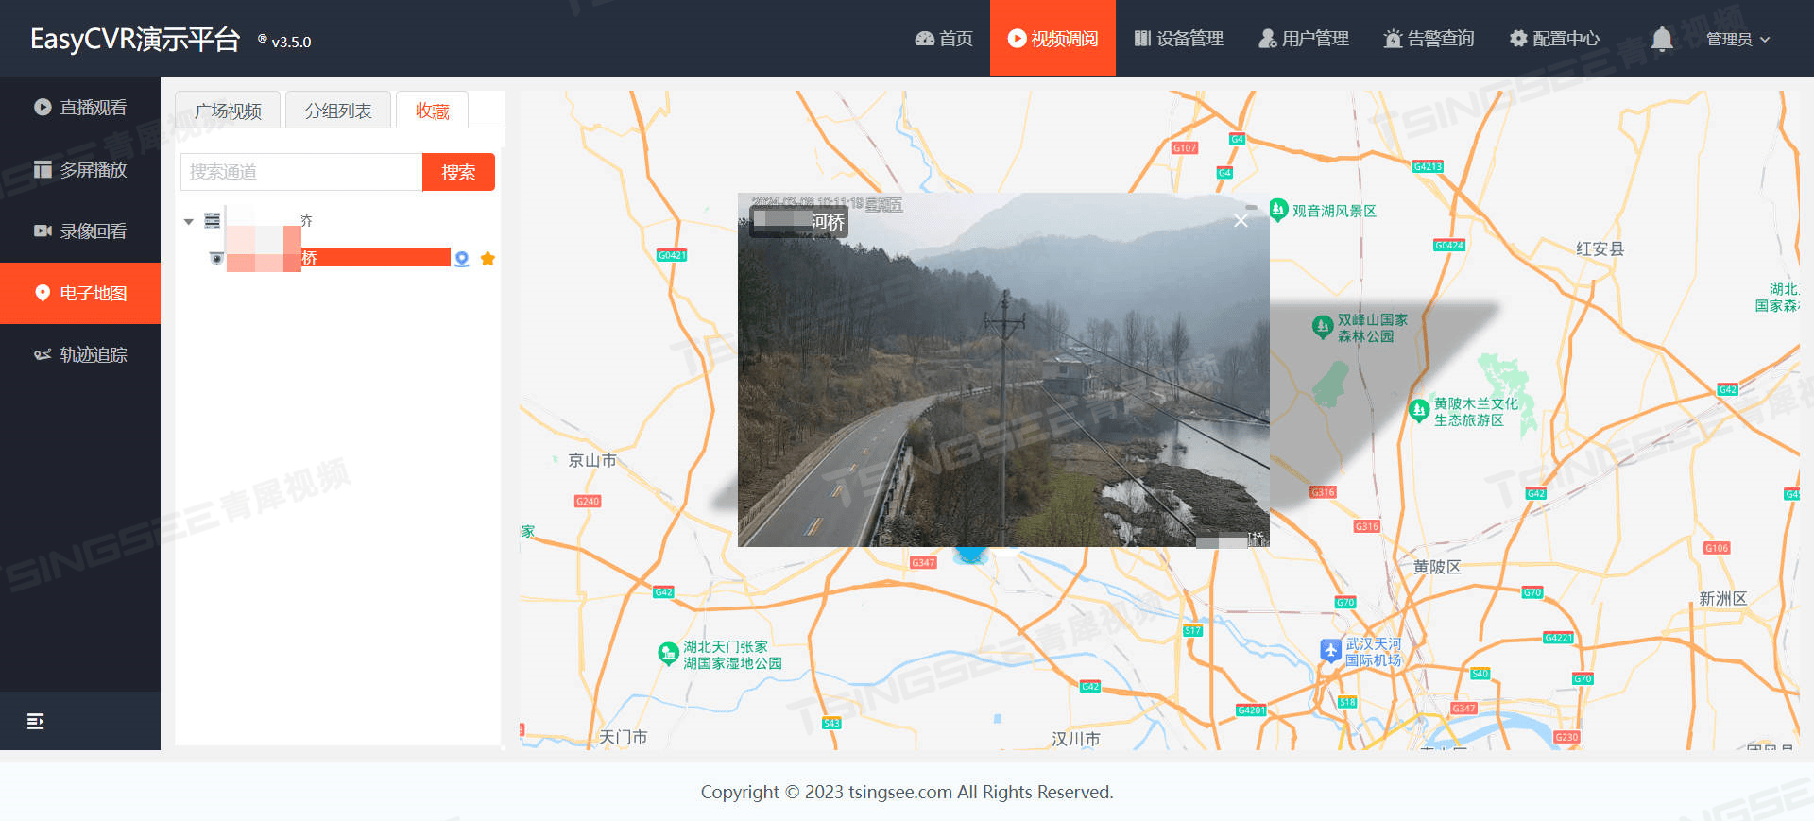Viewport: 1814px width, 821px height.
Task: Click the server device icon in the tree
Action: [x=213, y=221]
